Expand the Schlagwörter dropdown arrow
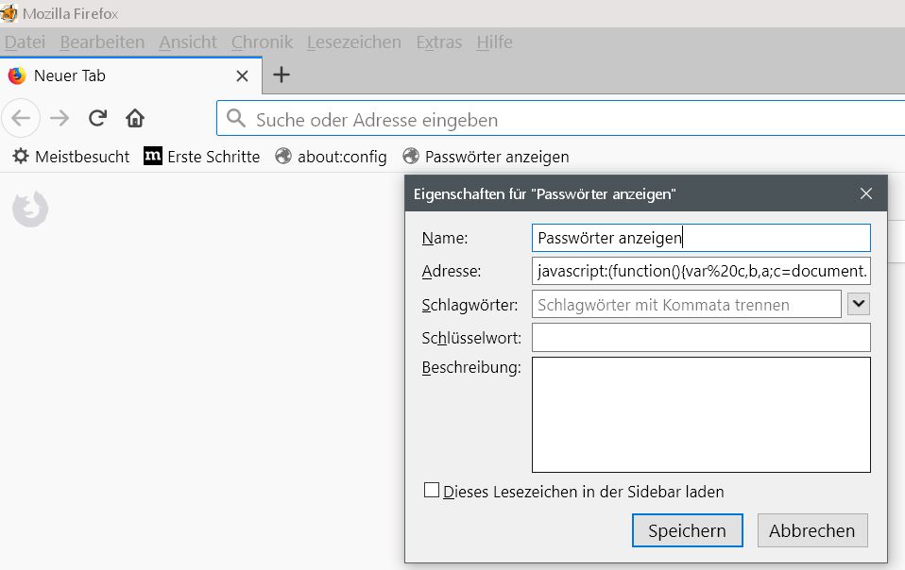905x570 pixels. (859, 304)
